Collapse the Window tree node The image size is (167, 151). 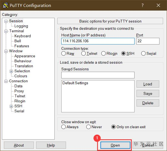pos(6,51)
